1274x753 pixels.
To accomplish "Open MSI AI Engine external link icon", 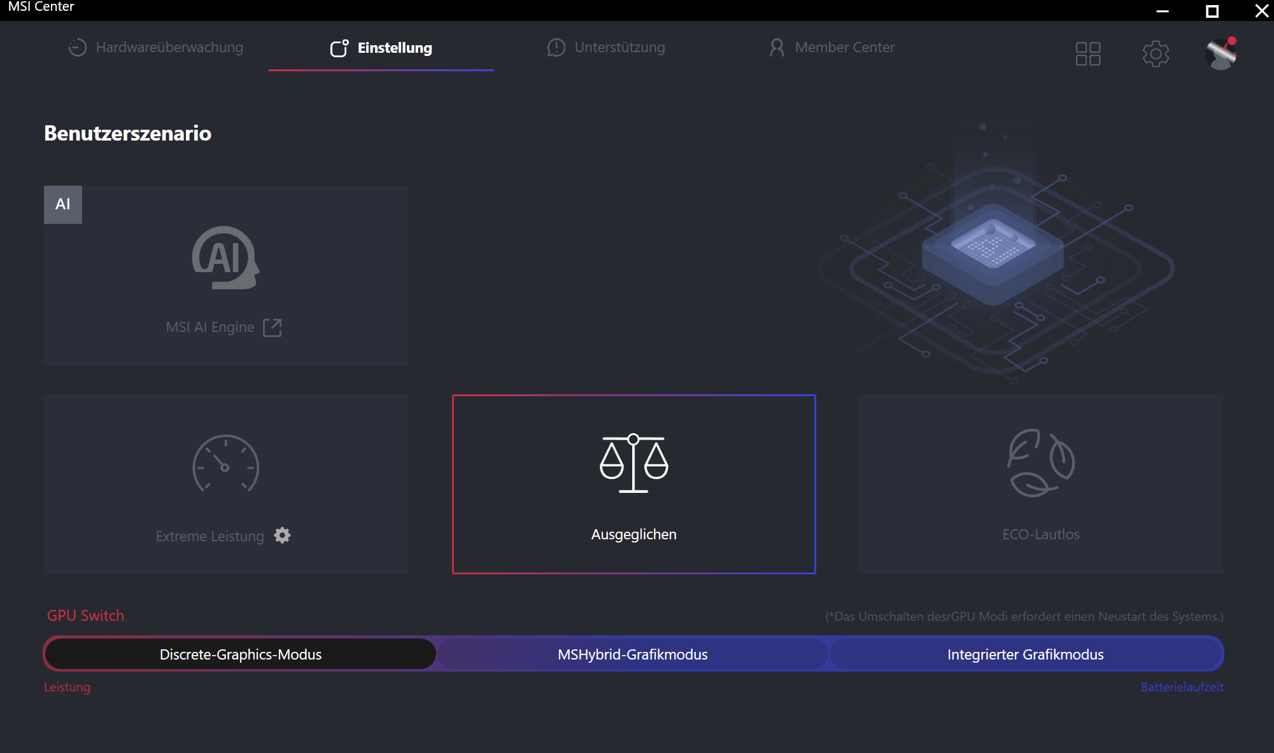I will (x=272, y=328).
